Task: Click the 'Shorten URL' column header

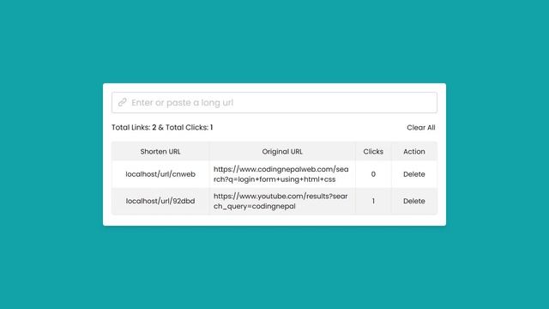Action: (x=160, y=152)
